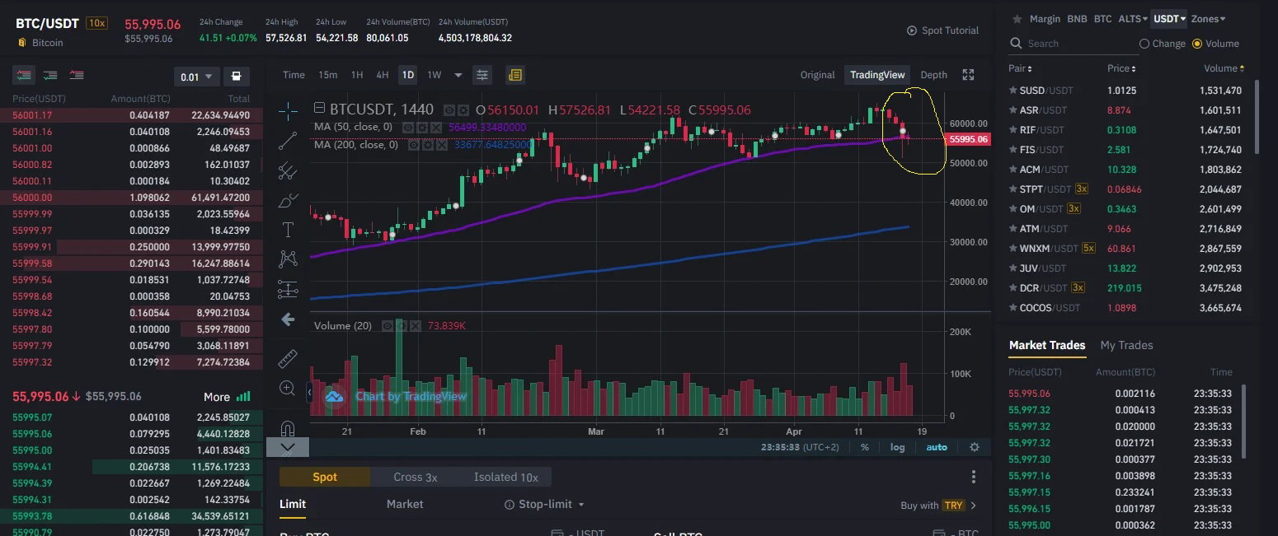Select the crosshair cursor tool
The image size is (1278, 536).
[288, 110]
